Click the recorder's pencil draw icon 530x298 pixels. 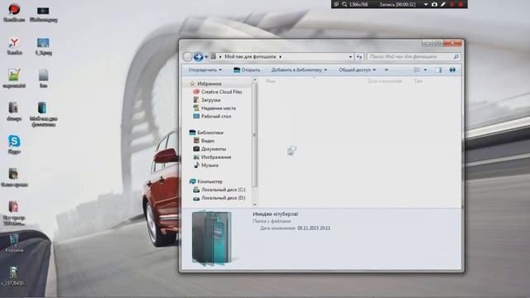pyautogui.click(x=443, y=4)
